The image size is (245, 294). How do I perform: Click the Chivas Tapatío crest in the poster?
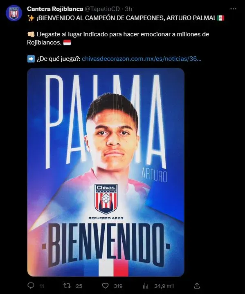[106, 199]
